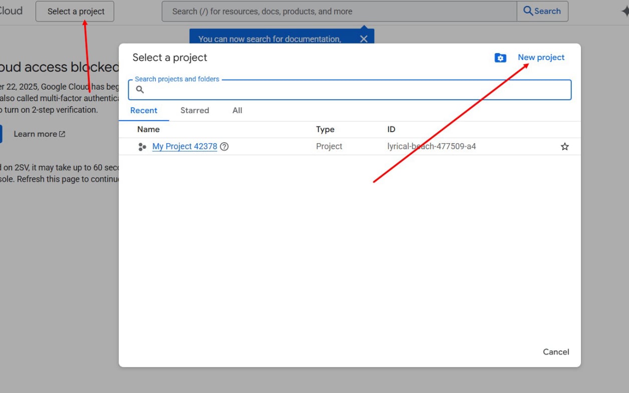This screenshot has height=393, width=629.
Task: Click the Project type cell
Action: click(x=329, y=147)
